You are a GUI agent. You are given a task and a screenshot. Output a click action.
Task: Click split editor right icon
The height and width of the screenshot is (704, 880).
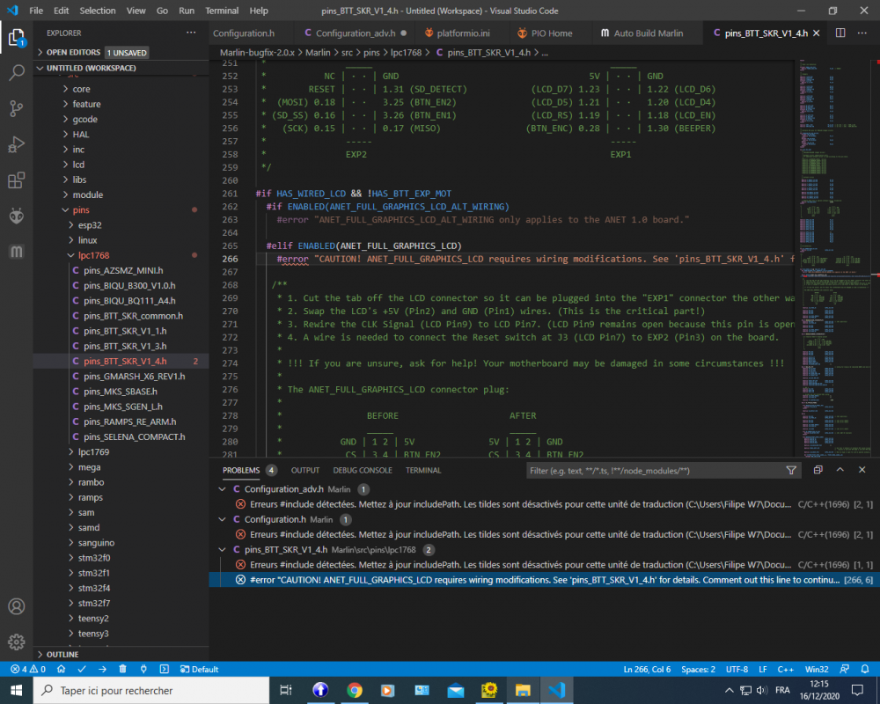click(x=840, y=33)
